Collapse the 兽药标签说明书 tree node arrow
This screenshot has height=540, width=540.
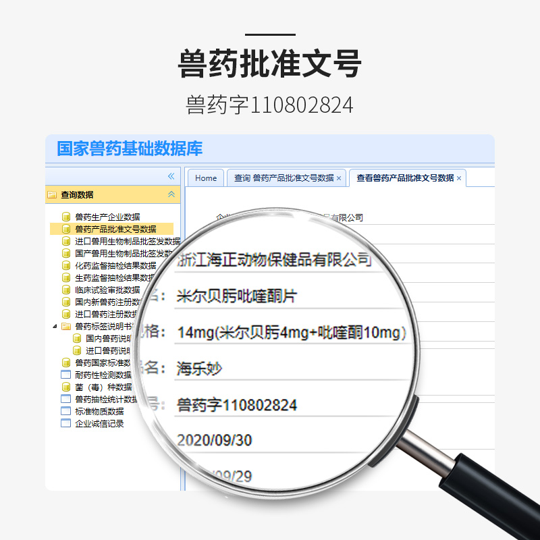[55, 326]
